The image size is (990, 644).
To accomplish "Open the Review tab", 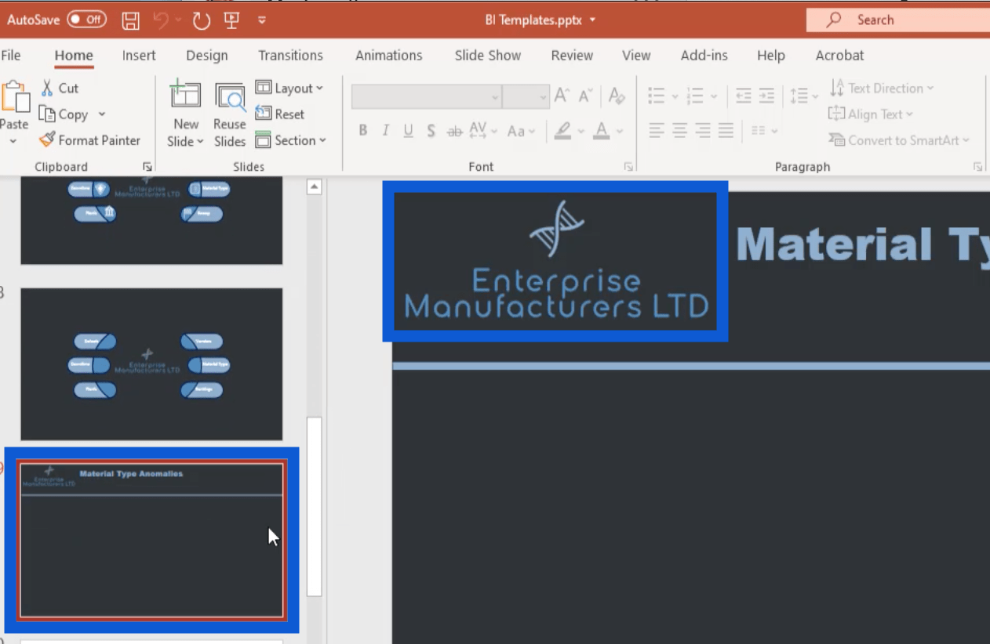I will 572,56.
